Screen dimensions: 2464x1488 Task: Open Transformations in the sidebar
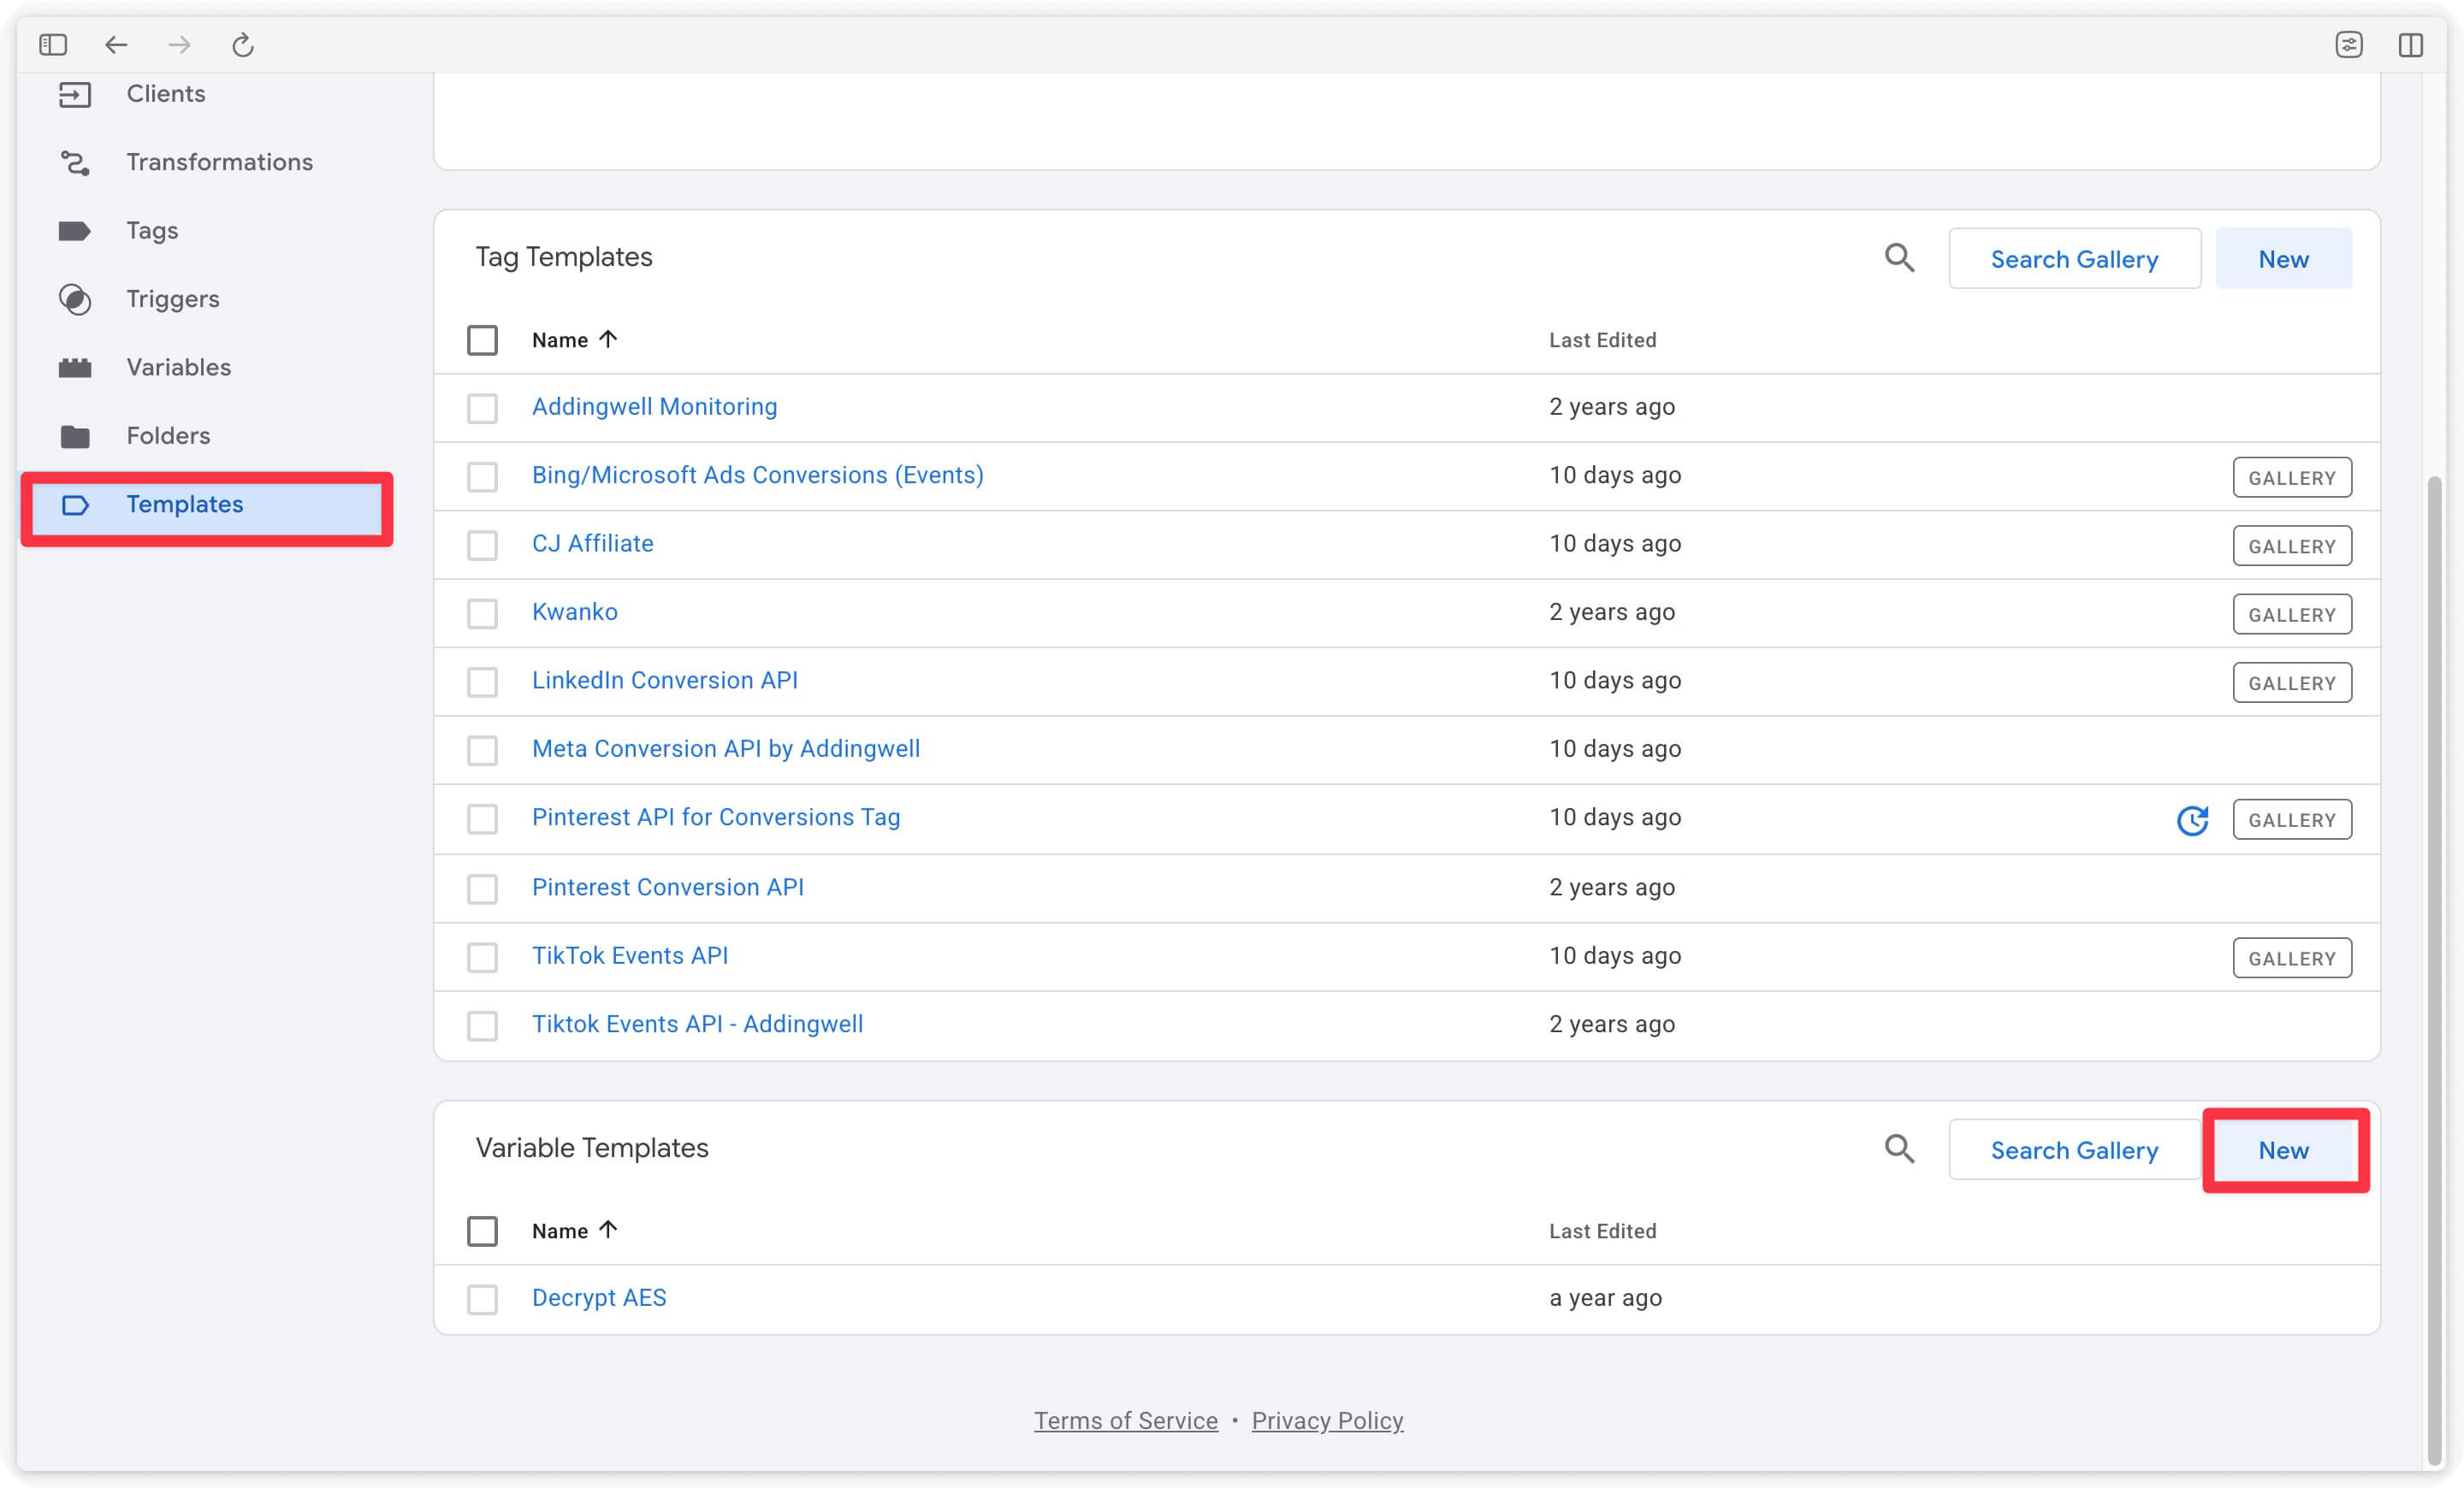tap(219, 162)
